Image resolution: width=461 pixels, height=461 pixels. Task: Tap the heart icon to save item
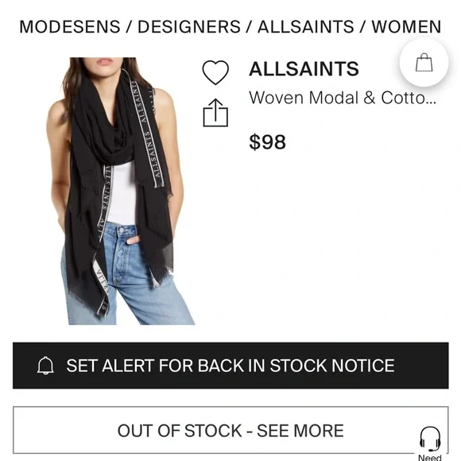215,72
